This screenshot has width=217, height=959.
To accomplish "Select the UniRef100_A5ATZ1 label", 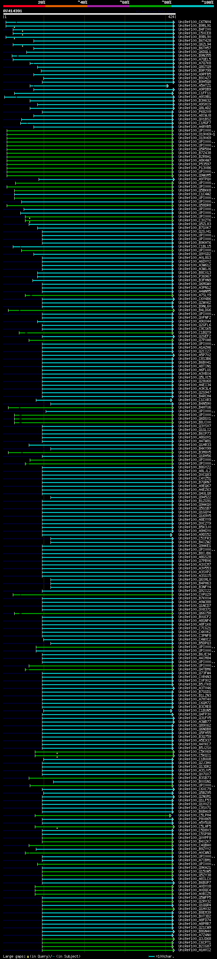I will tap(195, 86).
